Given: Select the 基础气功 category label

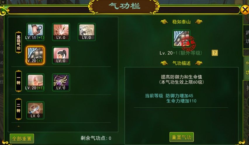Looking at the screenshot, I should tap(19, 42).
